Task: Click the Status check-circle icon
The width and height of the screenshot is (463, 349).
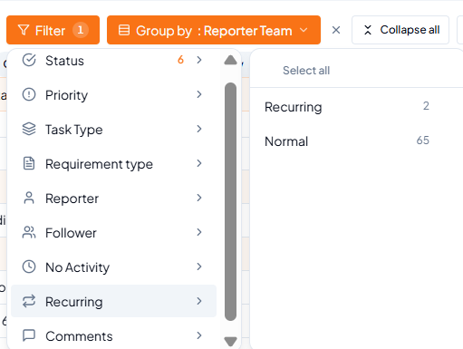Action: (x=29, y=60)
